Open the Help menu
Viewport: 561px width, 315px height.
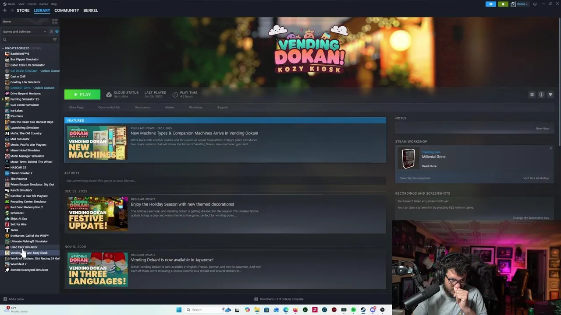[x=53, y=4]
